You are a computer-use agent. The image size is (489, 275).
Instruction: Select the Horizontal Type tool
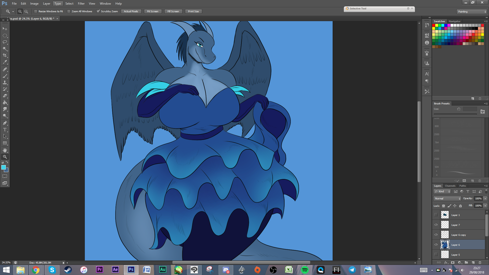(5, 130)
